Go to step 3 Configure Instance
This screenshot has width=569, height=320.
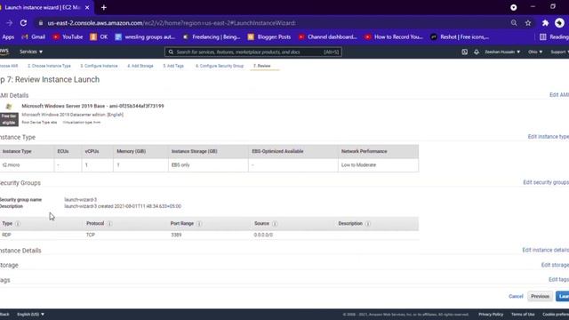[x=99, y=66]
